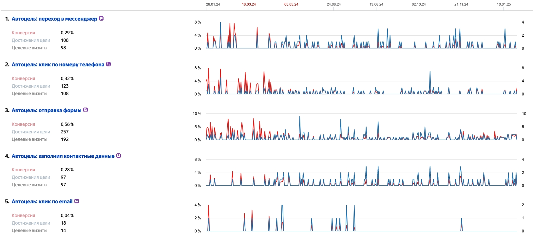This screenshot has height=238, width=533.
Task: Open goal 'Автоцель: клик по номеру телефона'
Action: coord(58,65)
